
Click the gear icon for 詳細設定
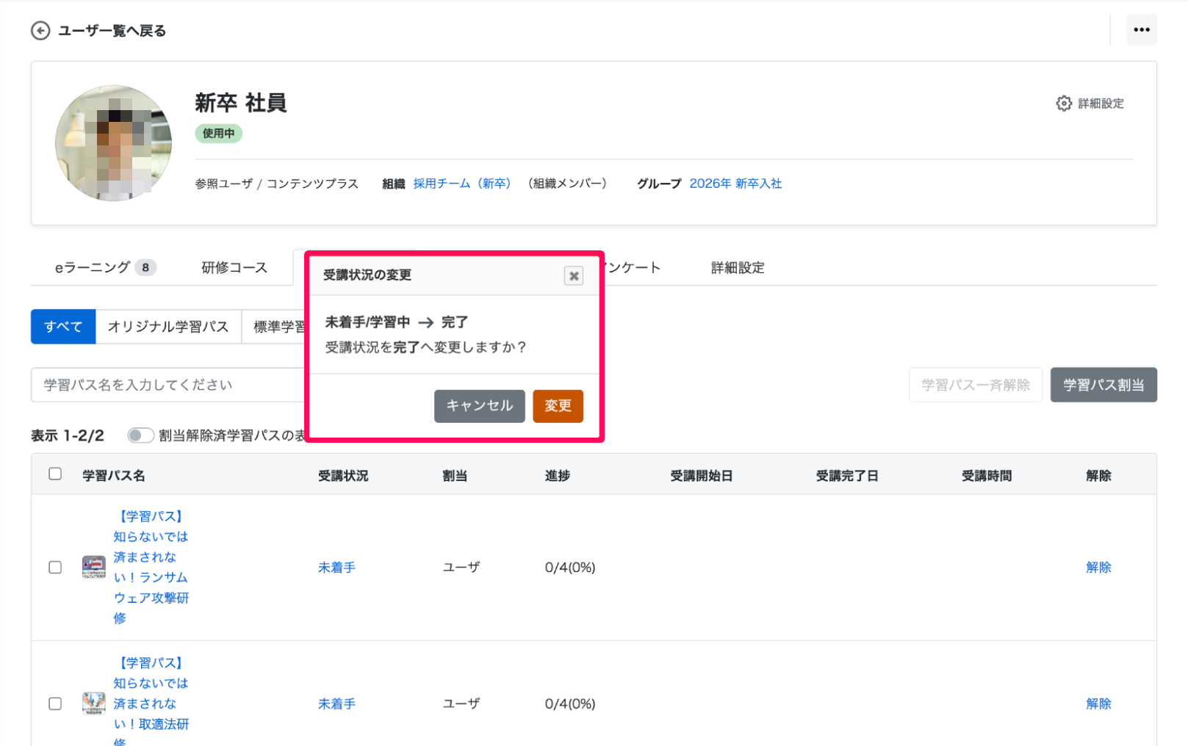point(1063,104)
